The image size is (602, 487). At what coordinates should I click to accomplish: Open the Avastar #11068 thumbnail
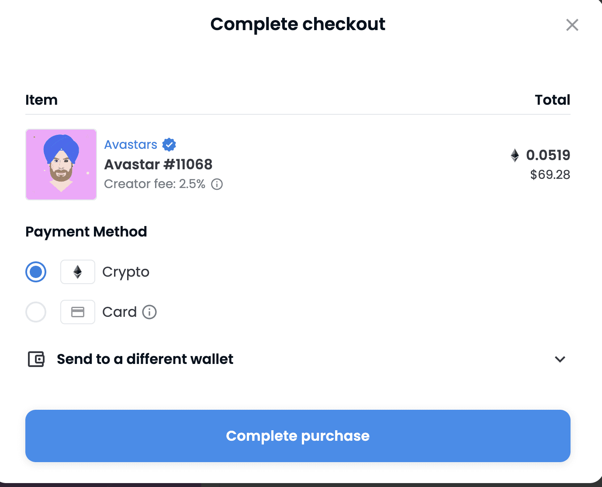61,165
